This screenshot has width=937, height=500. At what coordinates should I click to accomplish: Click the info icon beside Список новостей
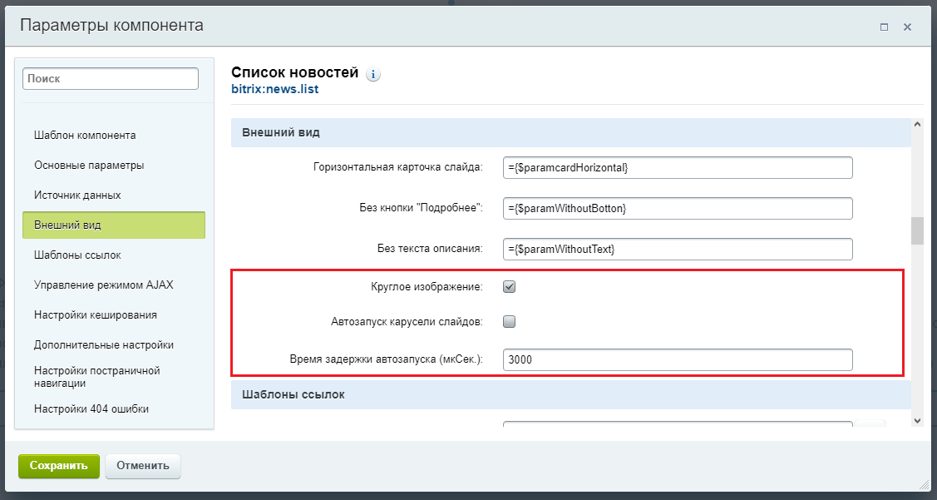coord(372,75)
